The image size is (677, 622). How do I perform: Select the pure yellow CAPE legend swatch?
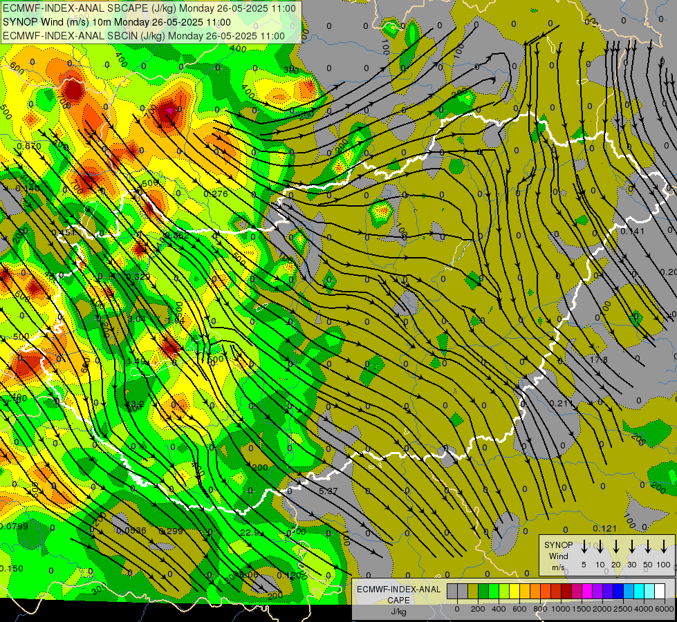point(514,591)
